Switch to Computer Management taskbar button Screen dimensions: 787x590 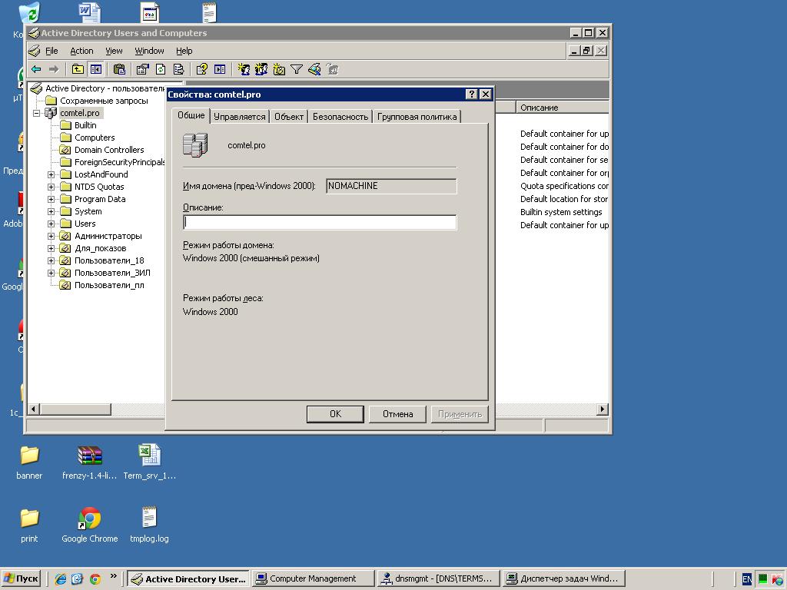[313, 578]
